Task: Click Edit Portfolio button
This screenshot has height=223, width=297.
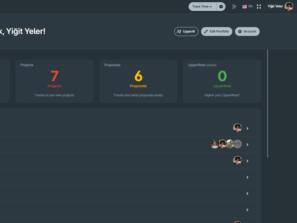Action: (x=217, y=32)
